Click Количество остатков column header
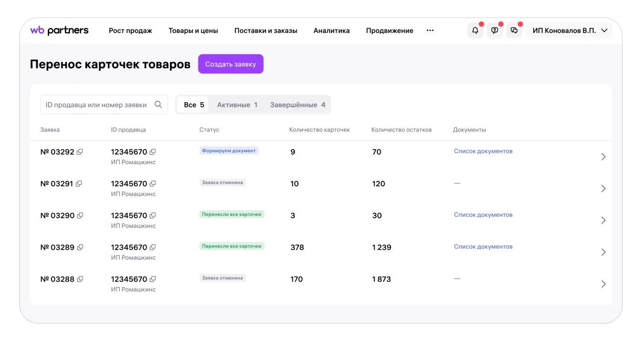 401,130
